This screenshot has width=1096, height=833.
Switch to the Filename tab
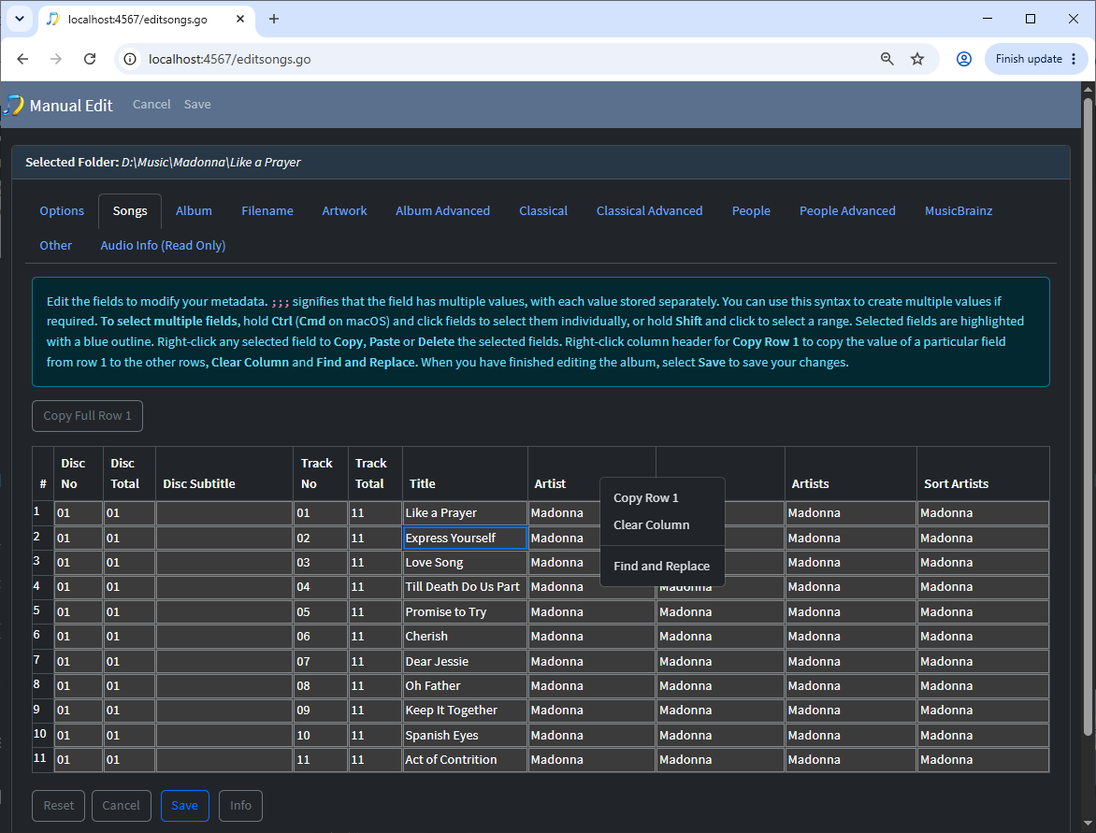coord(267,211)
